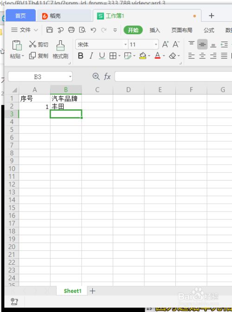The width and height of the screenshot is (232, 312).
Task: Click the Clear eraser icon
Action: point(172,56)
